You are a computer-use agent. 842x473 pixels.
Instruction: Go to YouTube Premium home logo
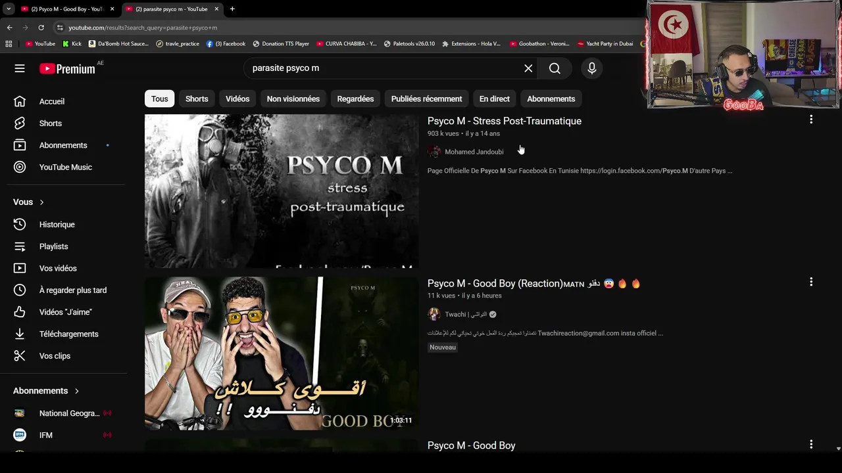[x=67, y=68]
